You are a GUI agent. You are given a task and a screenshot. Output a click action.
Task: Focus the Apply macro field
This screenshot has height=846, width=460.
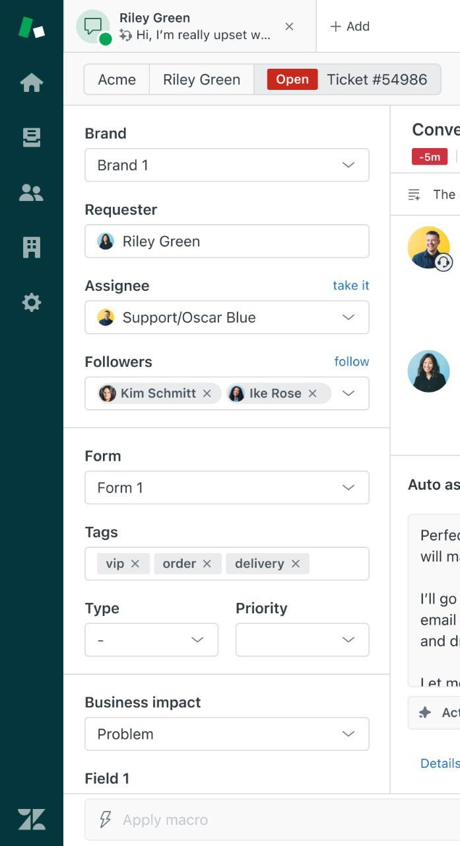(264, 820)
